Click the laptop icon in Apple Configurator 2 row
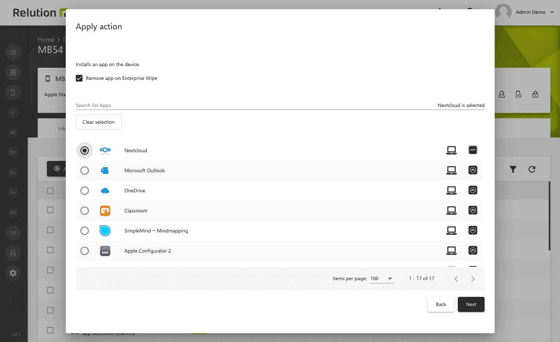 point(451,251)
